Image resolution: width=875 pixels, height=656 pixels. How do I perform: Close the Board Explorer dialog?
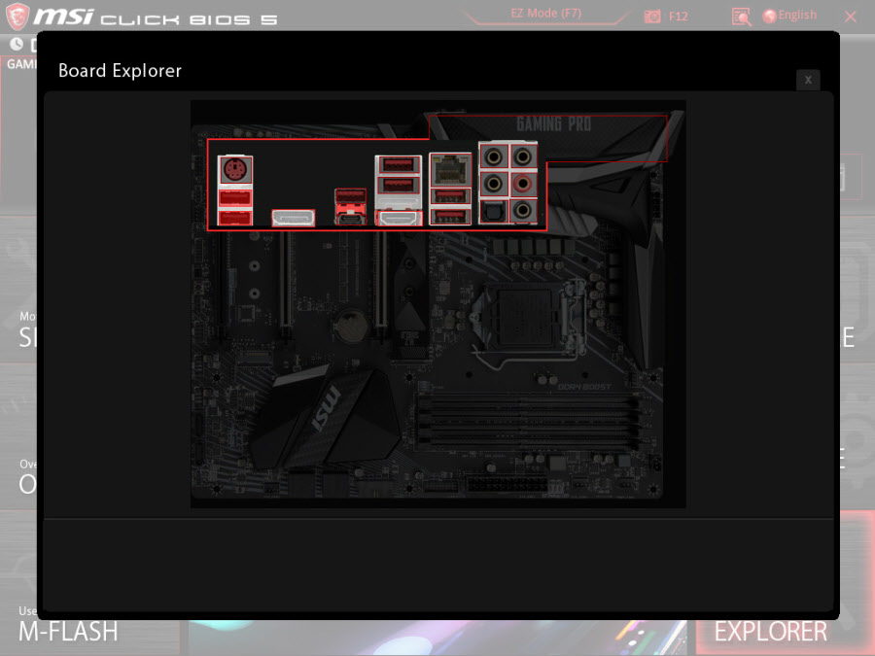tap(807, 80)
